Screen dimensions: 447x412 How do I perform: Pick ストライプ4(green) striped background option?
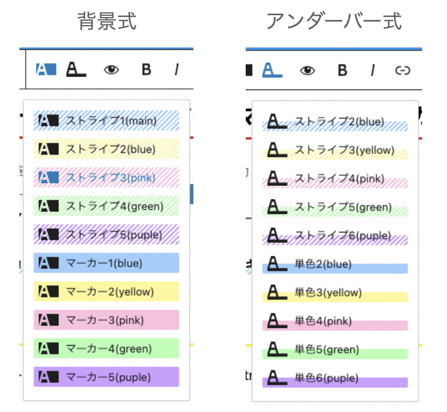[x=106, y=206]
